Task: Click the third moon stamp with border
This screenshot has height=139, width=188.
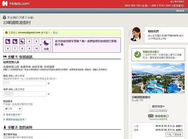Action: [x=22, y=41]
